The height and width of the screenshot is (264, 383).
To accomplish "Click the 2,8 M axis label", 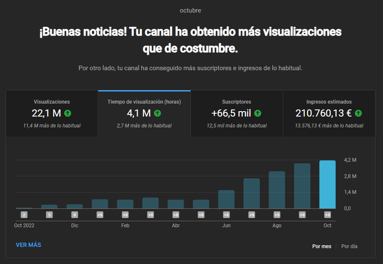I will (x=350, y=176).
